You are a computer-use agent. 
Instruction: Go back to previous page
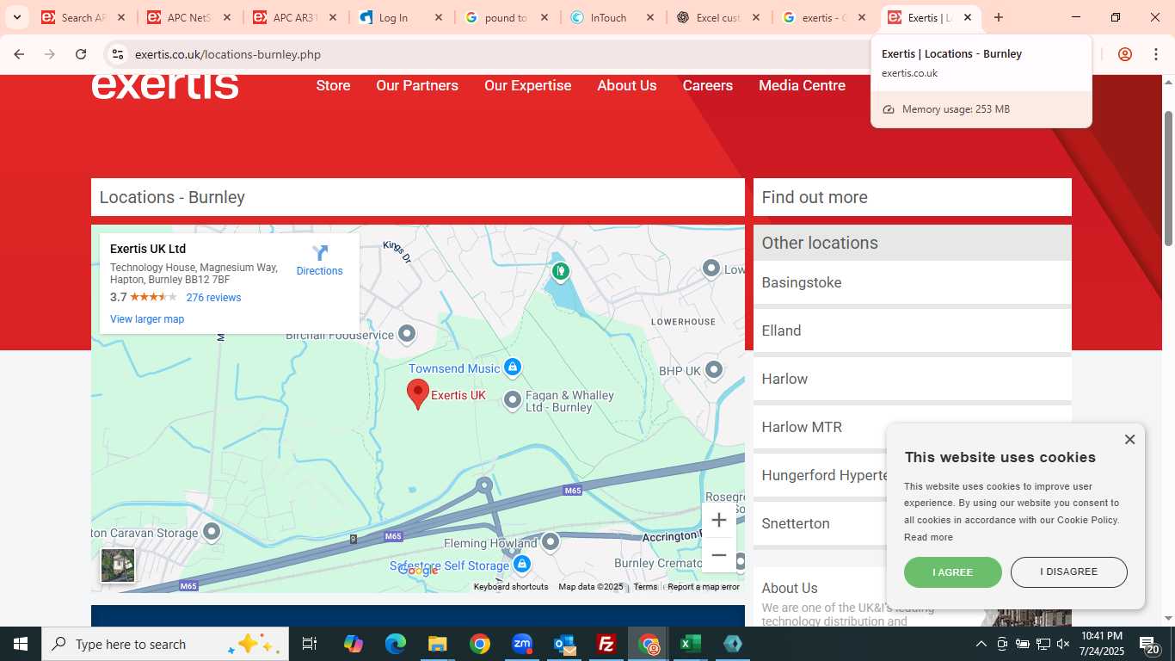(x=19, y=54)
